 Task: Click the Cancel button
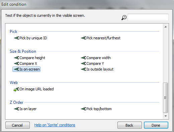pos(17,125)
